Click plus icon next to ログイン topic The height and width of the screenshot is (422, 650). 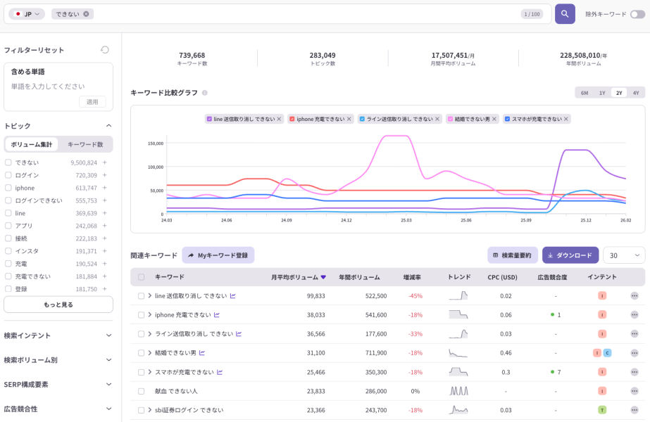coord(104,175)
